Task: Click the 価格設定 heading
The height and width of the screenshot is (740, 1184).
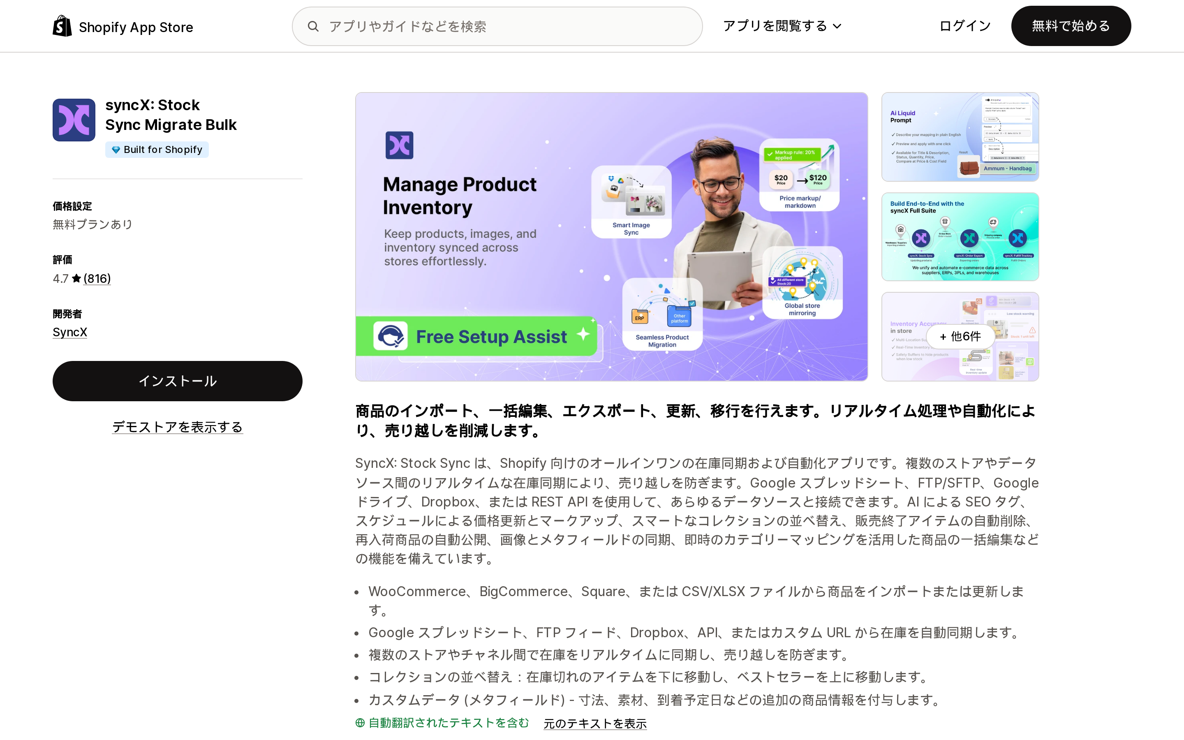Action: point(72,206)
